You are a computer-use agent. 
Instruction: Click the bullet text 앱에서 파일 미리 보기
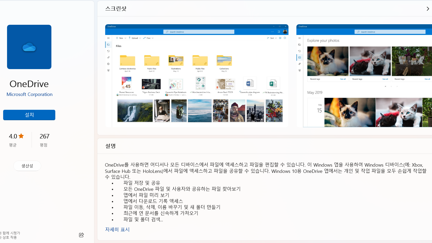click(x=146, y=195)
